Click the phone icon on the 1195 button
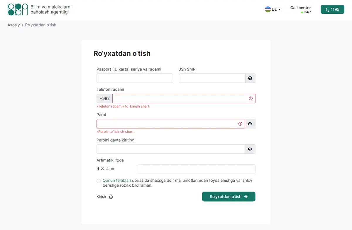 point(327,10)
